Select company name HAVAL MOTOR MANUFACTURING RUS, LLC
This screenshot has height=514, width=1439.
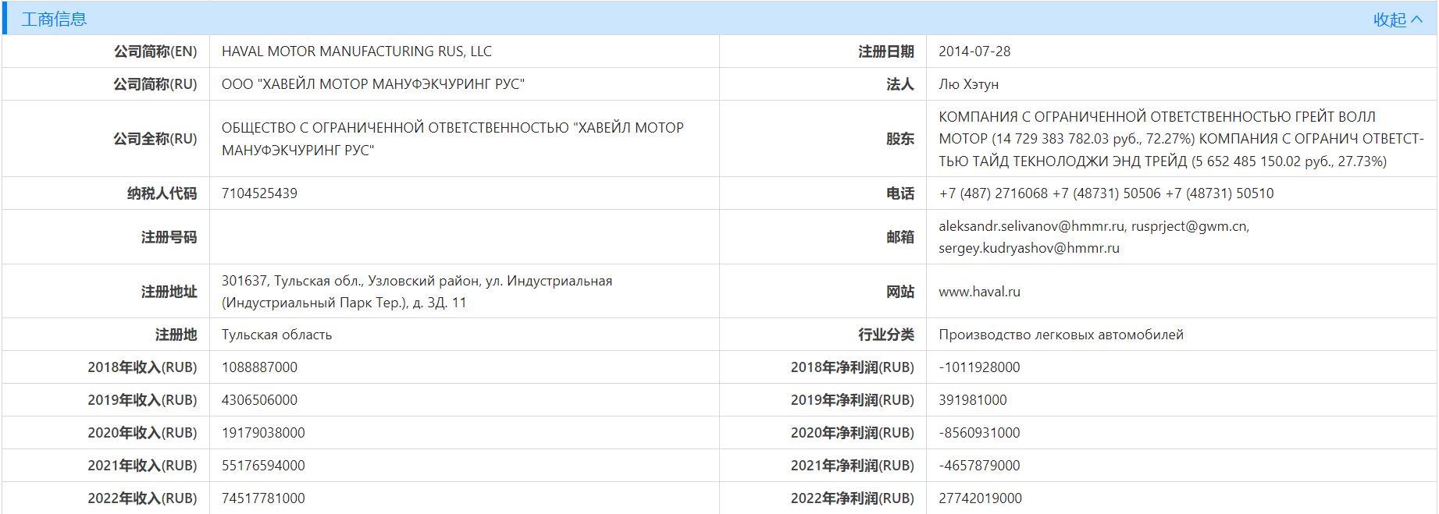tap(357, 51)
